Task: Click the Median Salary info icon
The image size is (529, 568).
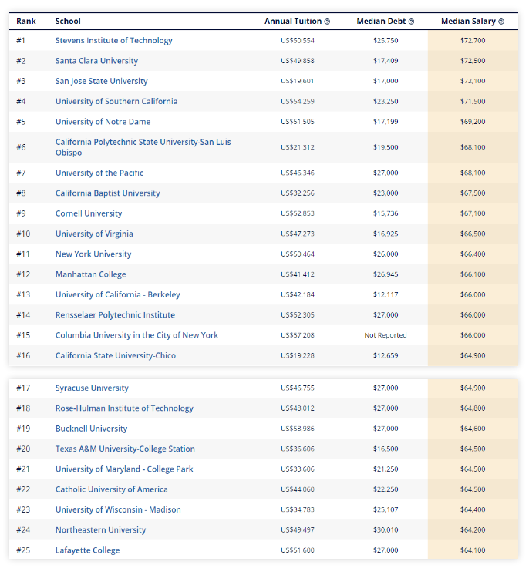Action: tap(501, 22)
